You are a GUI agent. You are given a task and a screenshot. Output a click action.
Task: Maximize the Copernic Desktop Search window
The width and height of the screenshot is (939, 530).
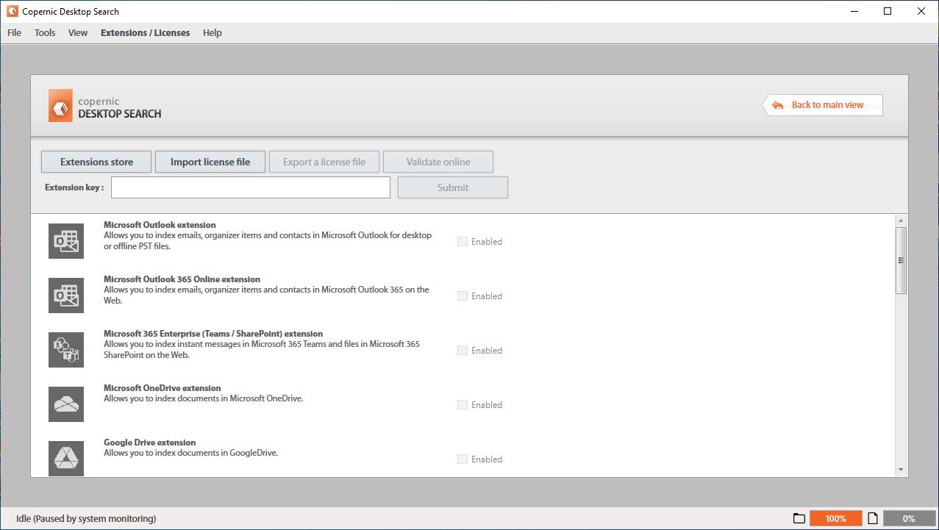pos(888,11)
